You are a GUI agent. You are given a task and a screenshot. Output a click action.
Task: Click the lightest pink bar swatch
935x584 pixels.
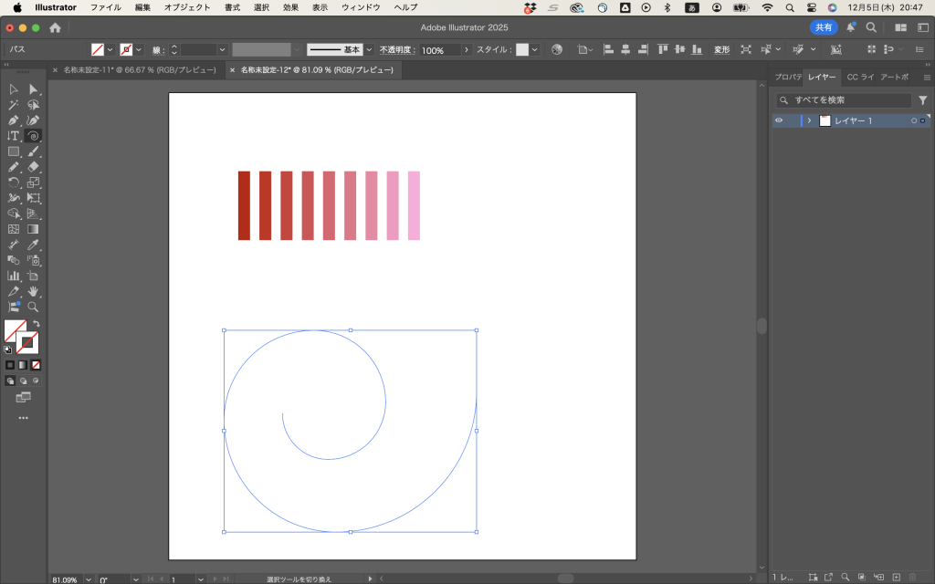tap(414, 205)
